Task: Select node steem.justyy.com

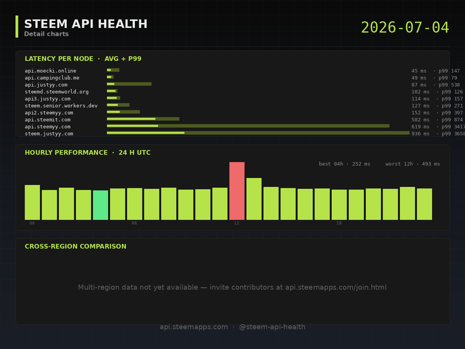Action: coord(49,134)
